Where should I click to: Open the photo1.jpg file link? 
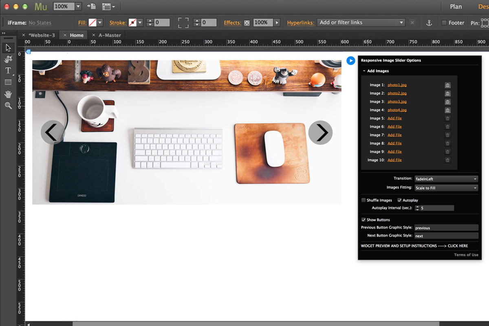coord(397,85)
